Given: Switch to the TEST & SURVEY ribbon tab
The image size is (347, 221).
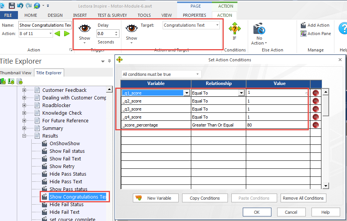Looking at the screenshot, I should point(112,15).
